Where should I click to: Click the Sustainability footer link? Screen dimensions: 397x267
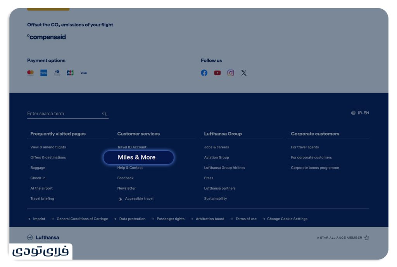[215, 199]
